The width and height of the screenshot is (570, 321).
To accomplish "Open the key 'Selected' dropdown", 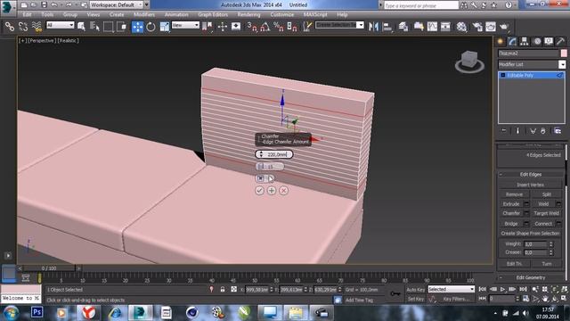I will click(x=451, y=289).
